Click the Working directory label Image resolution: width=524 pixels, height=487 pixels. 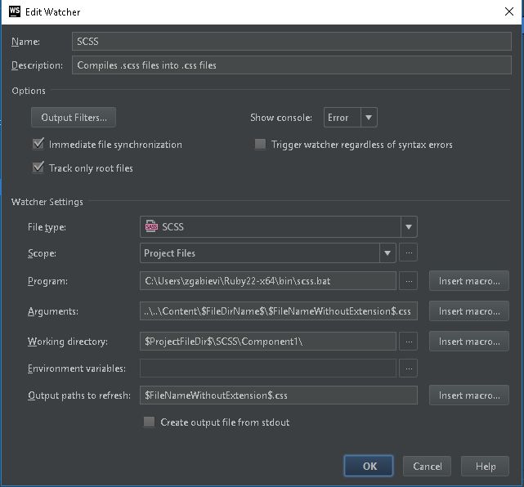(x=68, y=342)
